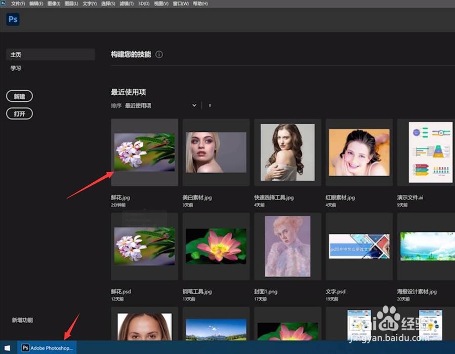Viewport: 455px width, 354px height.
Task: Open the Windows Start button
Action: (8, 347)
